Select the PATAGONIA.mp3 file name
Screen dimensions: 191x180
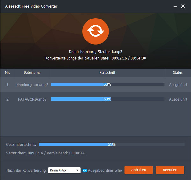click(x=32, y=99)
